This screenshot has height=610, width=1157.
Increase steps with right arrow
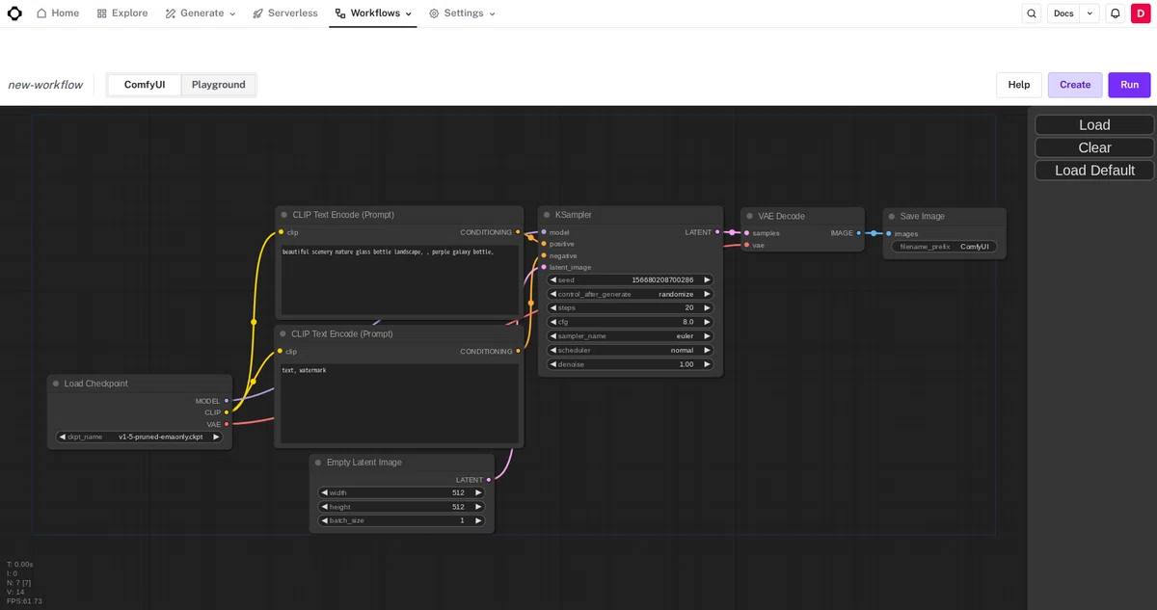707,308
